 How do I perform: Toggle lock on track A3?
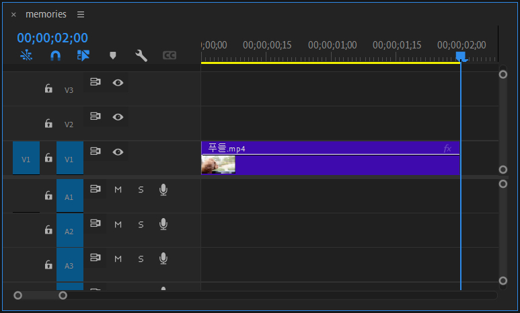(48, 265)
